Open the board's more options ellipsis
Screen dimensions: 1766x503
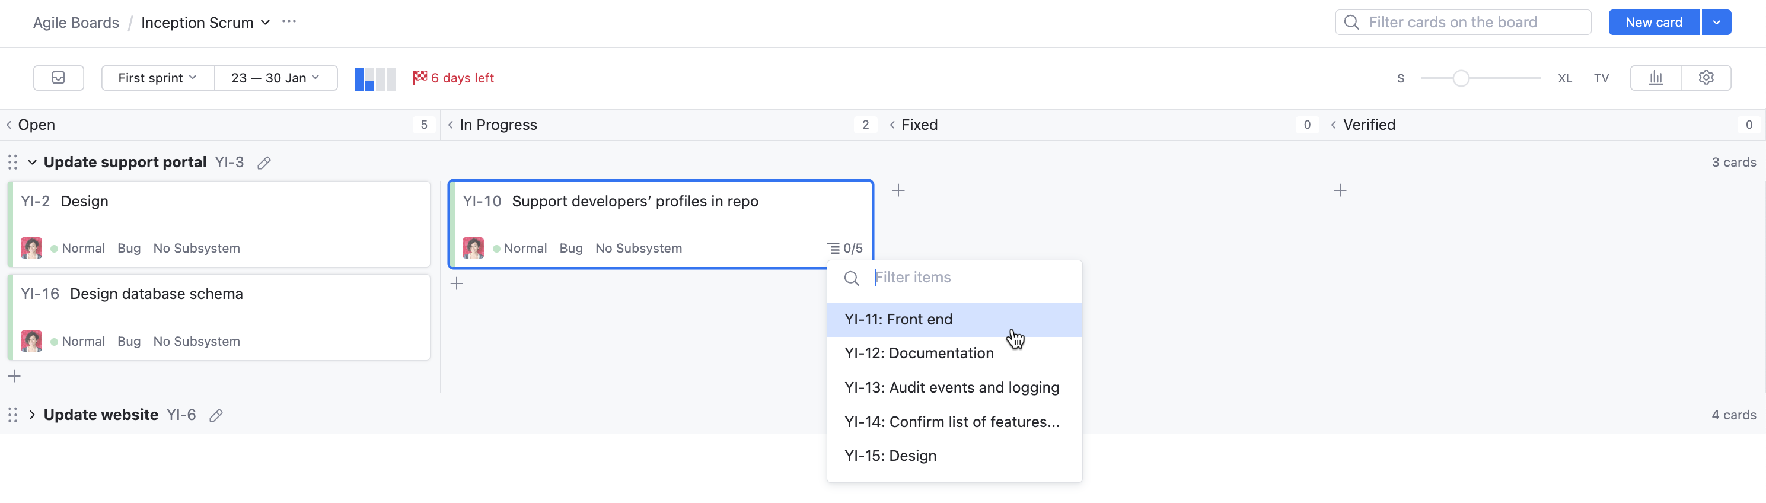point(289,22)
